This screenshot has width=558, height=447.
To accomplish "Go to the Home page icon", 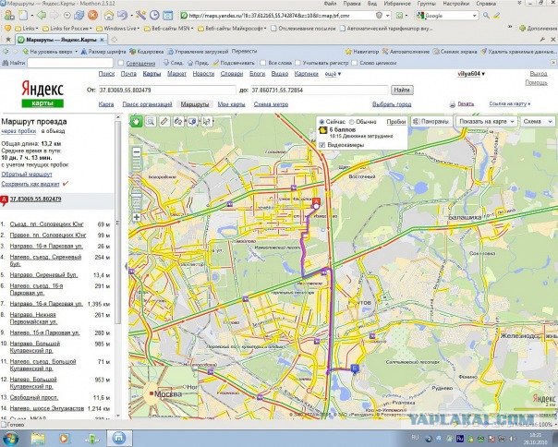I will 109,16.
